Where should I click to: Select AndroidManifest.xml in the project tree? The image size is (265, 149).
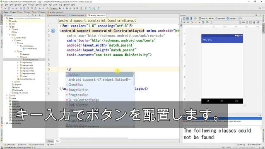pos(26,79)
